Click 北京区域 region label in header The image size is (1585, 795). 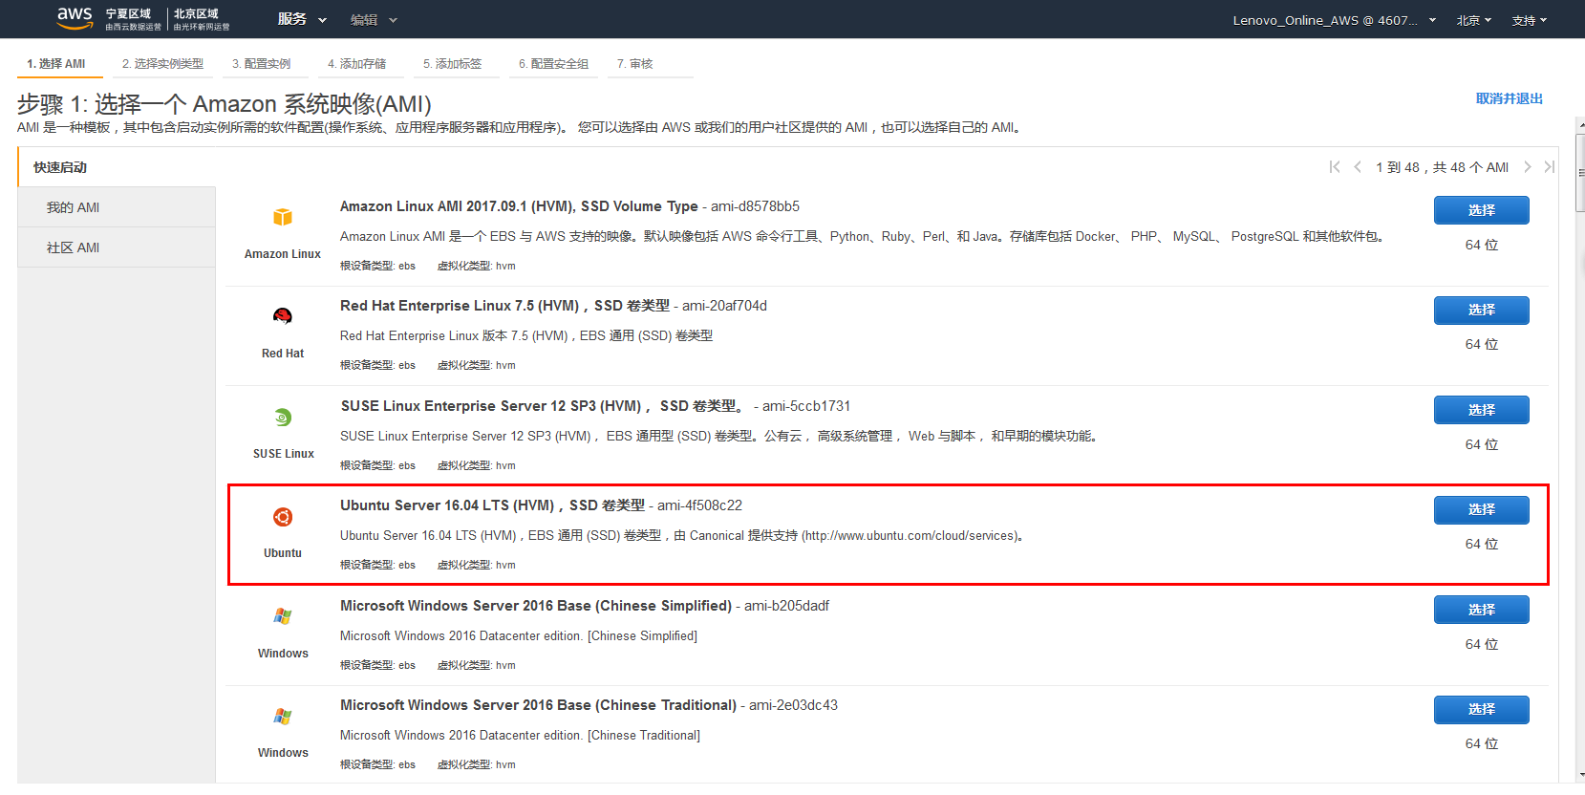click(196, 13)
